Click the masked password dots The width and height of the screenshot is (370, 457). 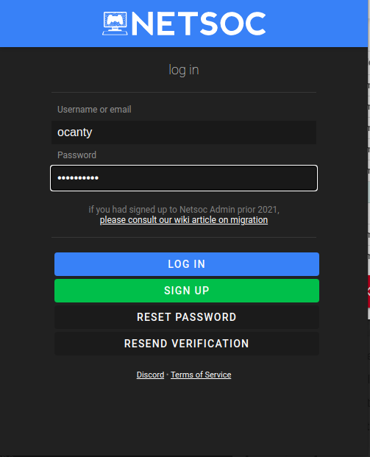tap(78, 178)
